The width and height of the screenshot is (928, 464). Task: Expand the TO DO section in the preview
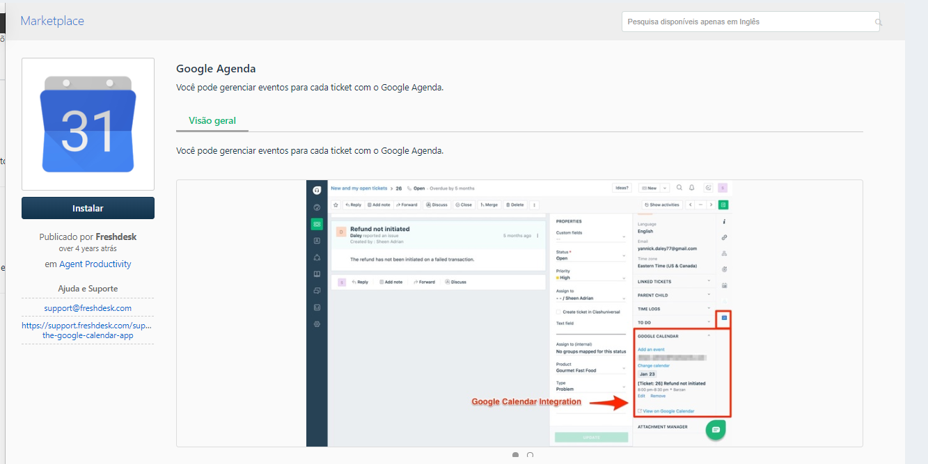(675, 322)
